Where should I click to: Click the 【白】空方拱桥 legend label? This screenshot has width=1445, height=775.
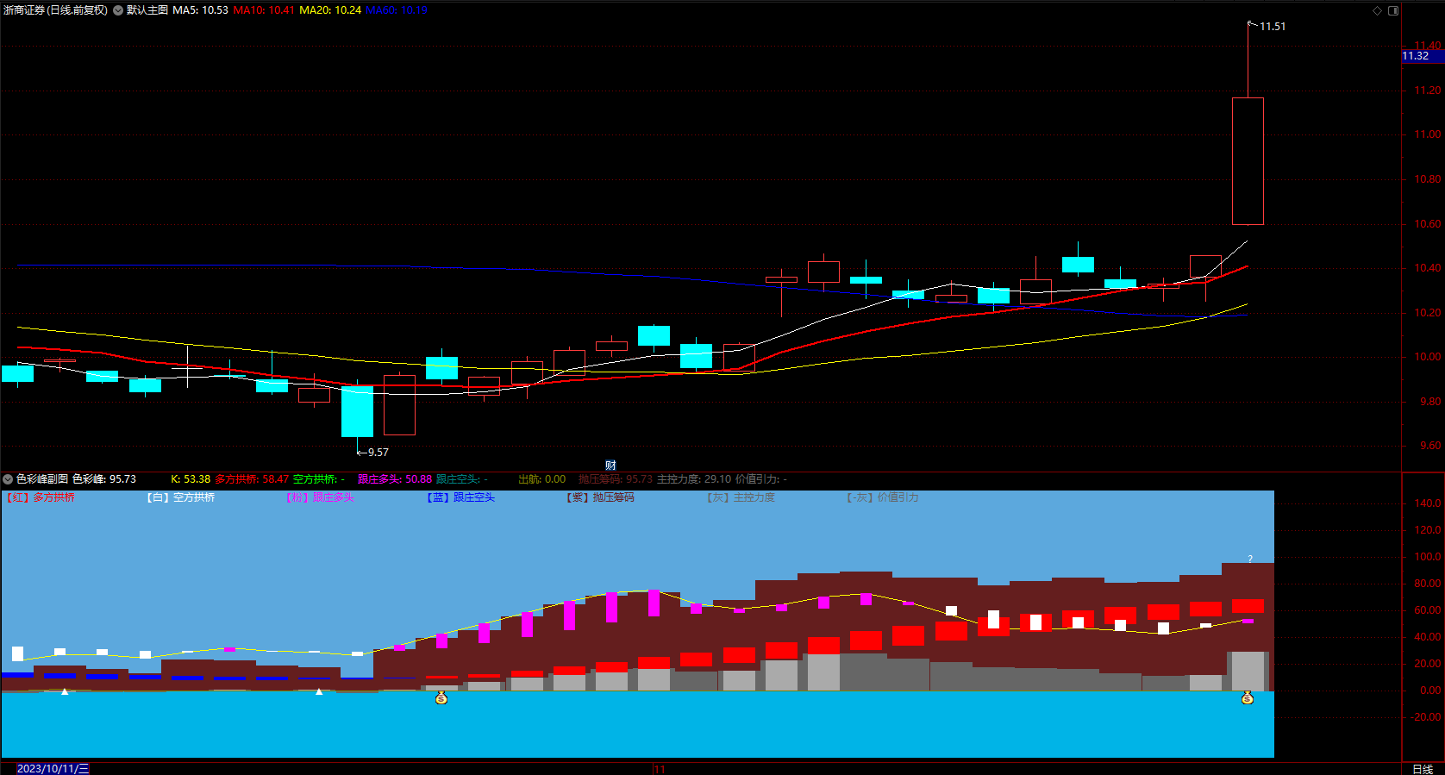[x=180, y=497]
